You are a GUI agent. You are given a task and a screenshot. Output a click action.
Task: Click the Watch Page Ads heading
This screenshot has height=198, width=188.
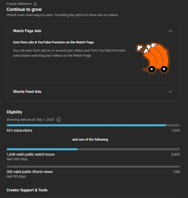[x=27, y=31]
